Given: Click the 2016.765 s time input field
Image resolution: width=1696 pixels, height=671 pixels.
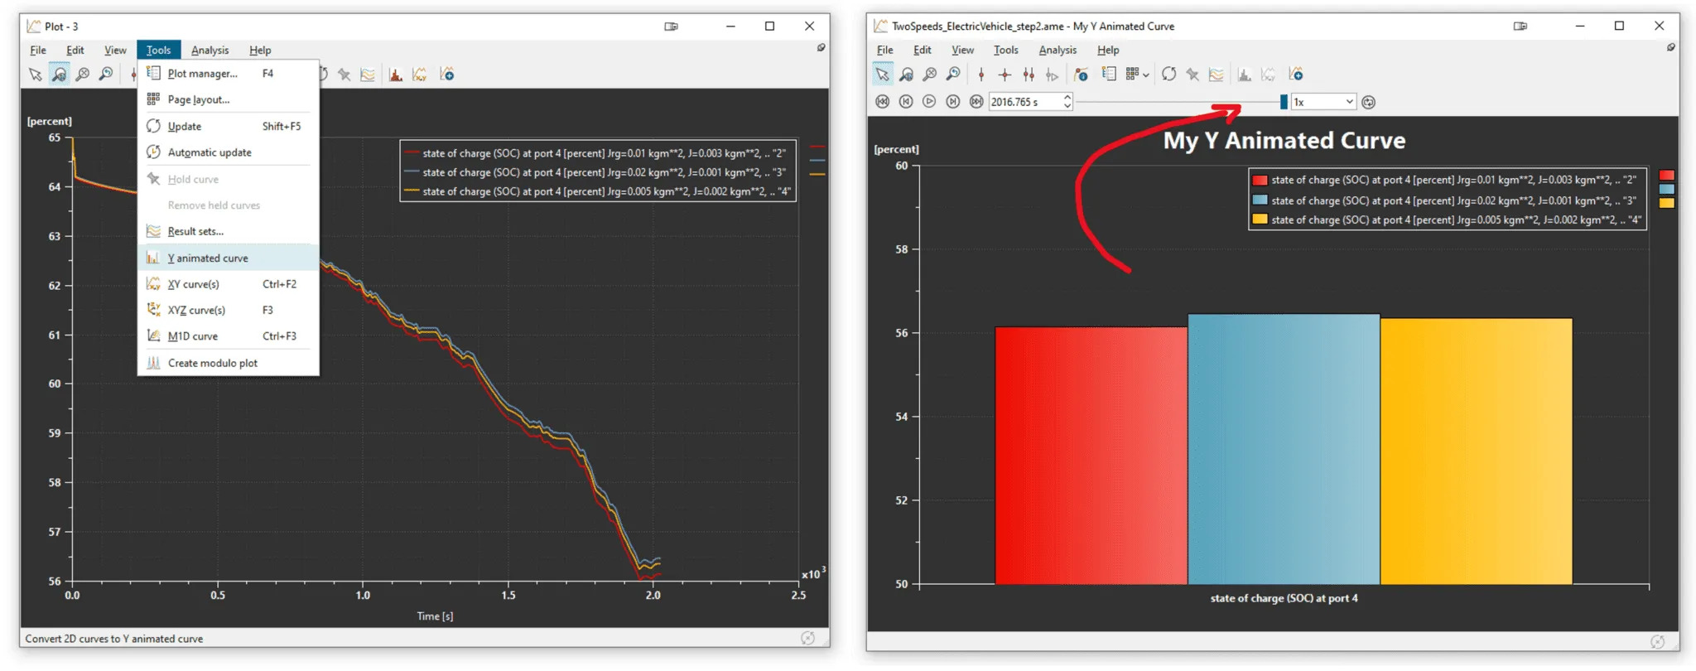Looking at the screenshot, I should tap(1024, 102).
